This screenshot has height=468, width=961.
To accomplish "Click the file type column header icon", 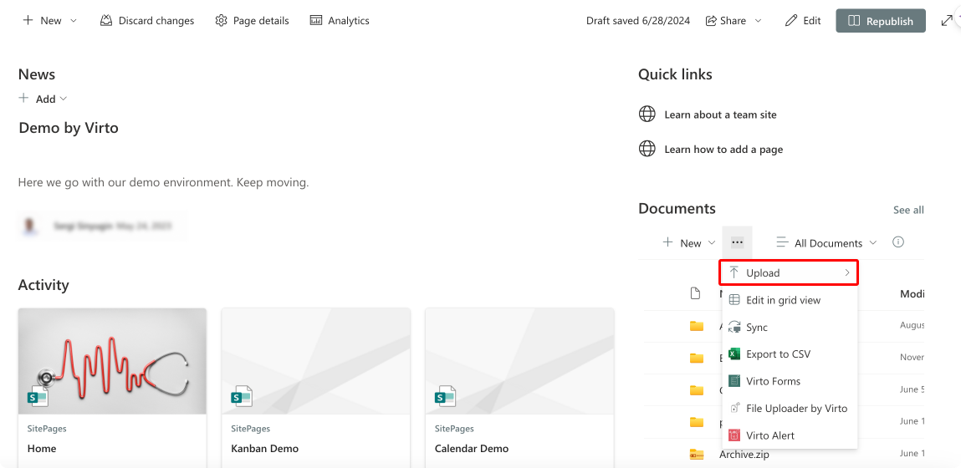I will pyautogui.click(x=695, y=293).
